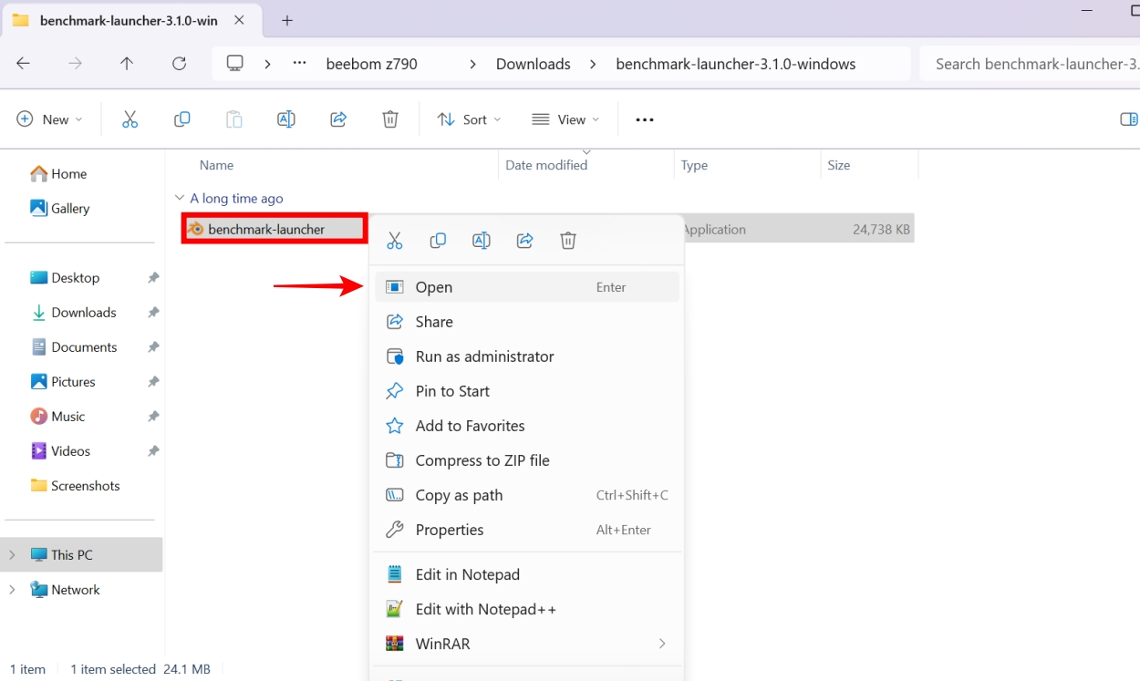This screenshot has height=681, width=1140.
Task: Click the Cut icon in the context menu
Action: pos(394,241)
